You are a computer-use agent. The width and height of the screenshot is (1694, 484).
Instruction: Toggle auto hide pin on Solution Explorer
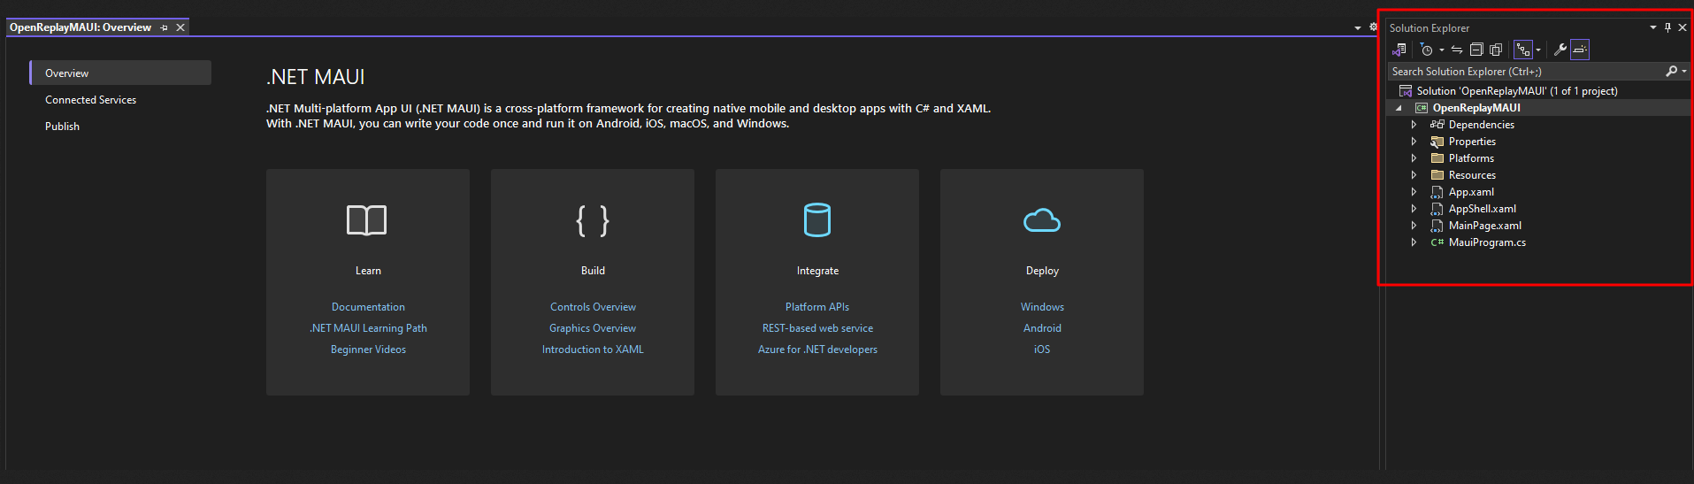click(1667, 27)
